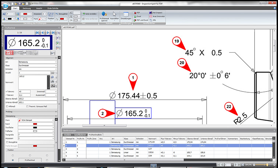The height and width of the screenshot is (168, 278).
Task: Open the Spezifikationen tab in Tabellenmanager
Action: coord(80,135)
